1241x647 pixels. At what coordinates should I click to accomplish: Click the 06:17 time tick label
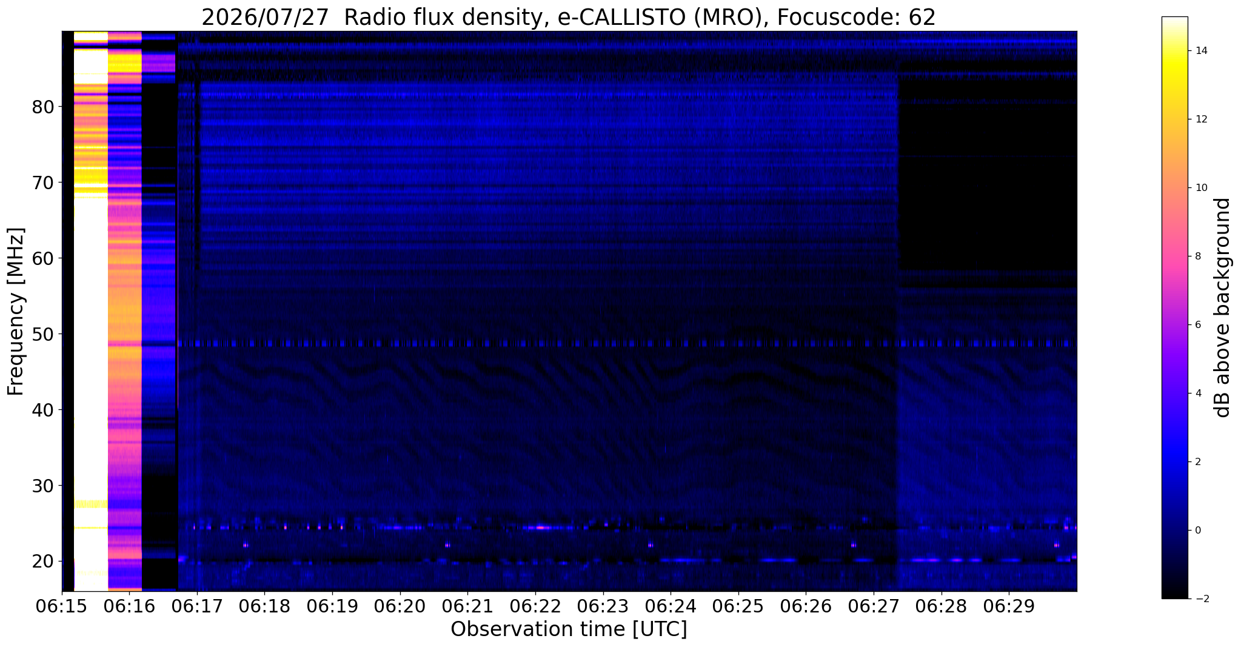(197, 606)
